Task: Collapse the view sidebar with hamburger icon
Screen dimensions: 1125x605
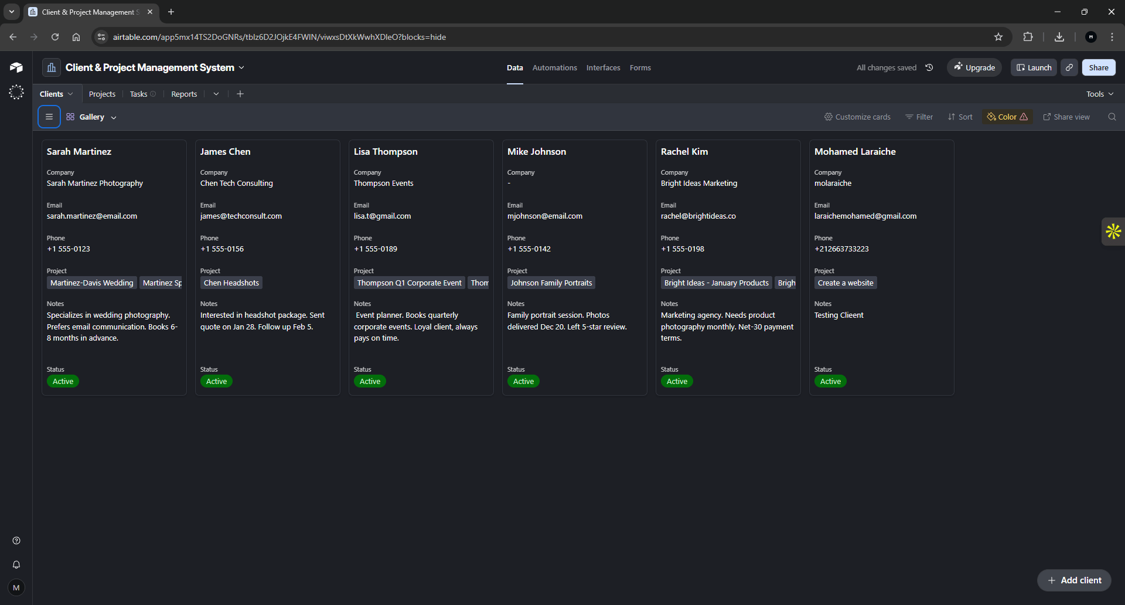Action: 49,117
